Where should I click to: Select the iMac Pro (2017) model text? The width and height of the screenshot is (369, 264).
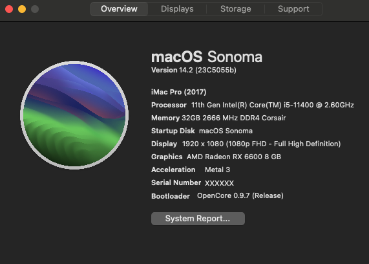[178, 92]
